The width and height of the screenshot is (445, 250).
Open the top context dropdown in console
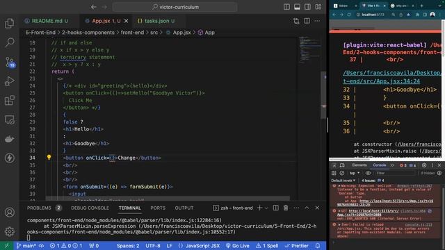pyautogui.click(x=355, y=173)
